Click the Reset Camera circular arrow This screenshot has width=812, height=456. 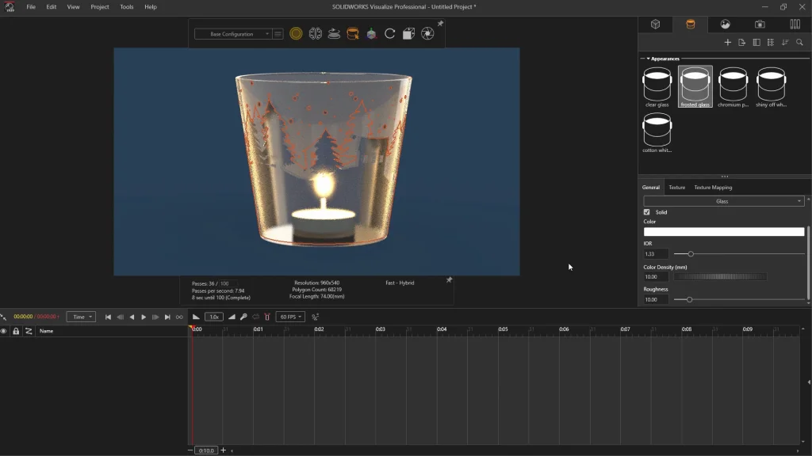point(390,34)
